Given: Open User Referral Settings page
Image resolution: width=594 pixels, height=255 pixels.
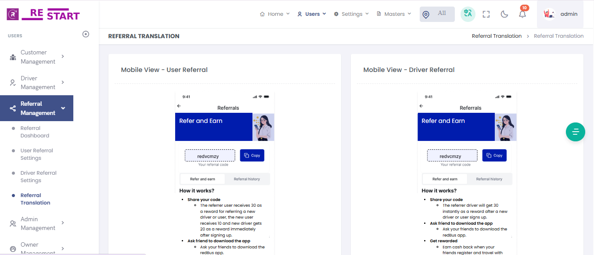Looking at the screenshot, I should 36,154.
